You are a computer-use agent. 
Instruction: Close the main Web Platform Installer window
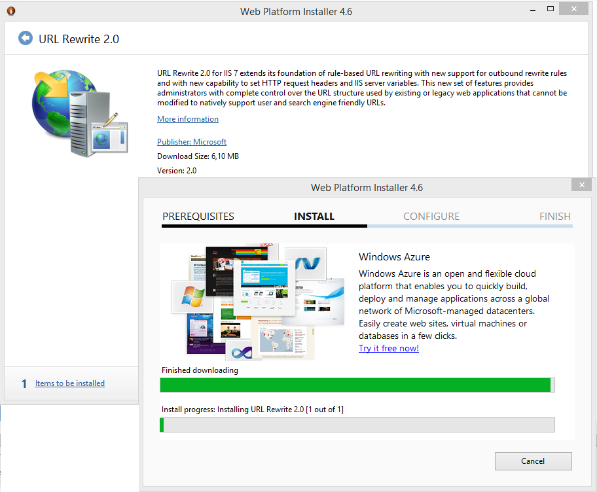click(574, 9)
